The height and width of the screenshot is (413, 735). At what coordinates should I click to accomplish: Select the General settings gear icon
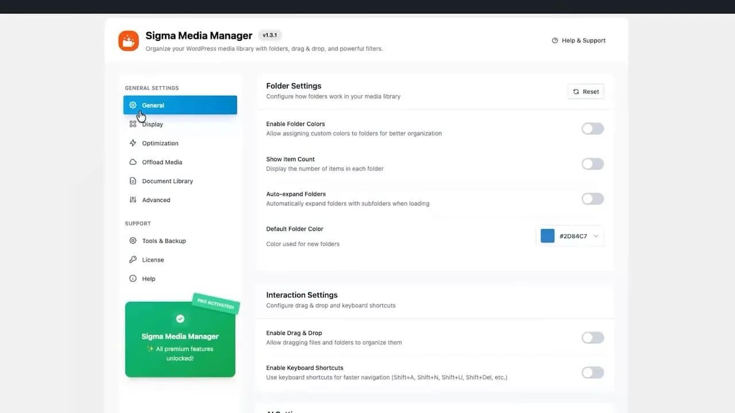click(x=134, y=105)
